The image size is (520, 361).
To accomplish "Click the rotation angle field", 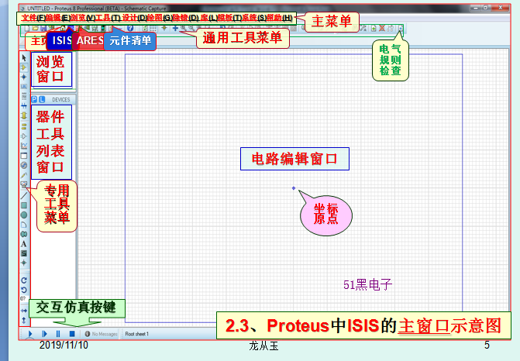I will click(23, 299).
